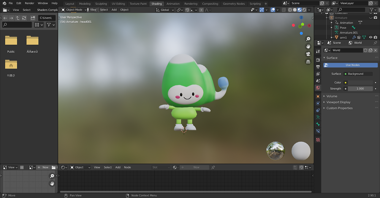Click the refresh file list icon
This screenshot has width=380, height=198.
(x=24, y=18)
